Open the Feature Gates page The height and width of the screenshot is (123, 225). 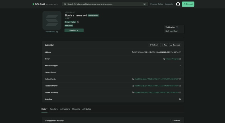tap(157, 4)
